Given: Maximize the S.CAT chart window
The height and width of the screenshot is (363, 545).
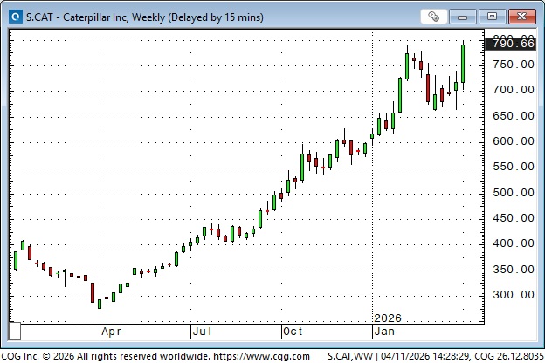Looking at the screenshot, I should tap(492, 16).
